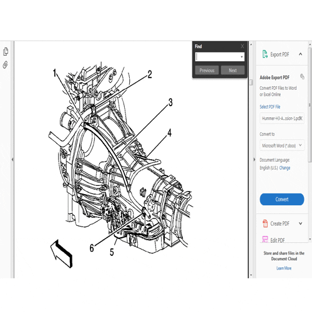Click the Edit PDF tool icon
Image resolution: width=312 pixels, height=312 pixels.
coord(265,240)
